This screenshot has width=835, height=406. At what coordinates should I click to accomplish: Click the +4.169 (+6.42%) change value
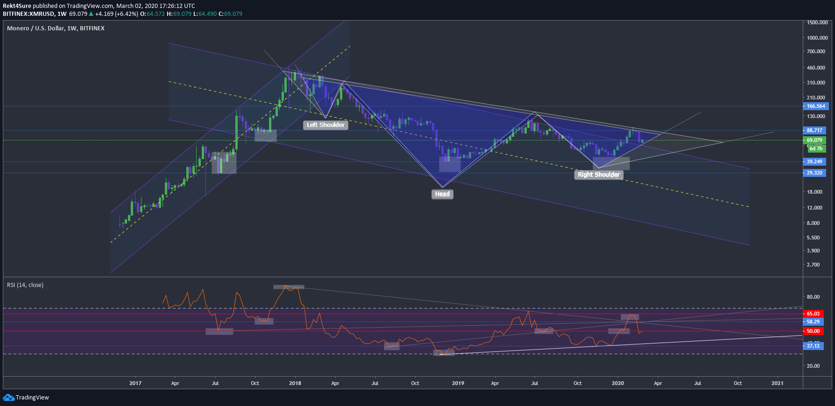(x=117, y=14)
